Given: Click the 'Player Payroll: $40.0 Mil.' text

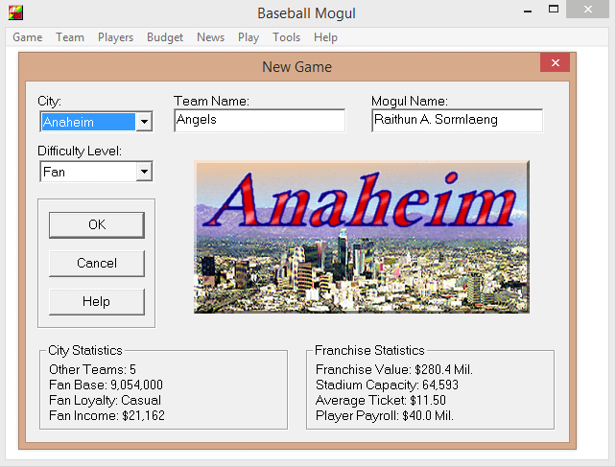Looking at the screenshot, I should tap(385, 415).
